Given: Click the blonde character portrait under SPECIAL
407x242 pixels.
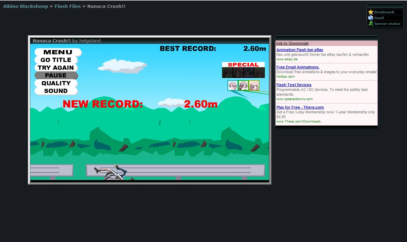Looking at the screenshot, I should coord(254,85).
